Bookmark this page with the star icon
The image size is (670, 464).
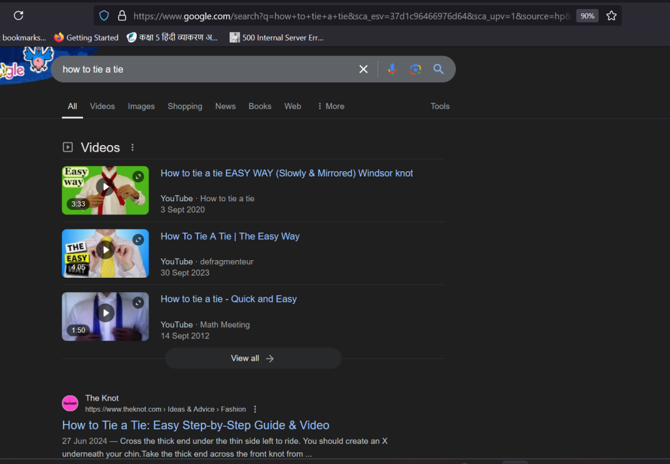(x=612, y=16)
